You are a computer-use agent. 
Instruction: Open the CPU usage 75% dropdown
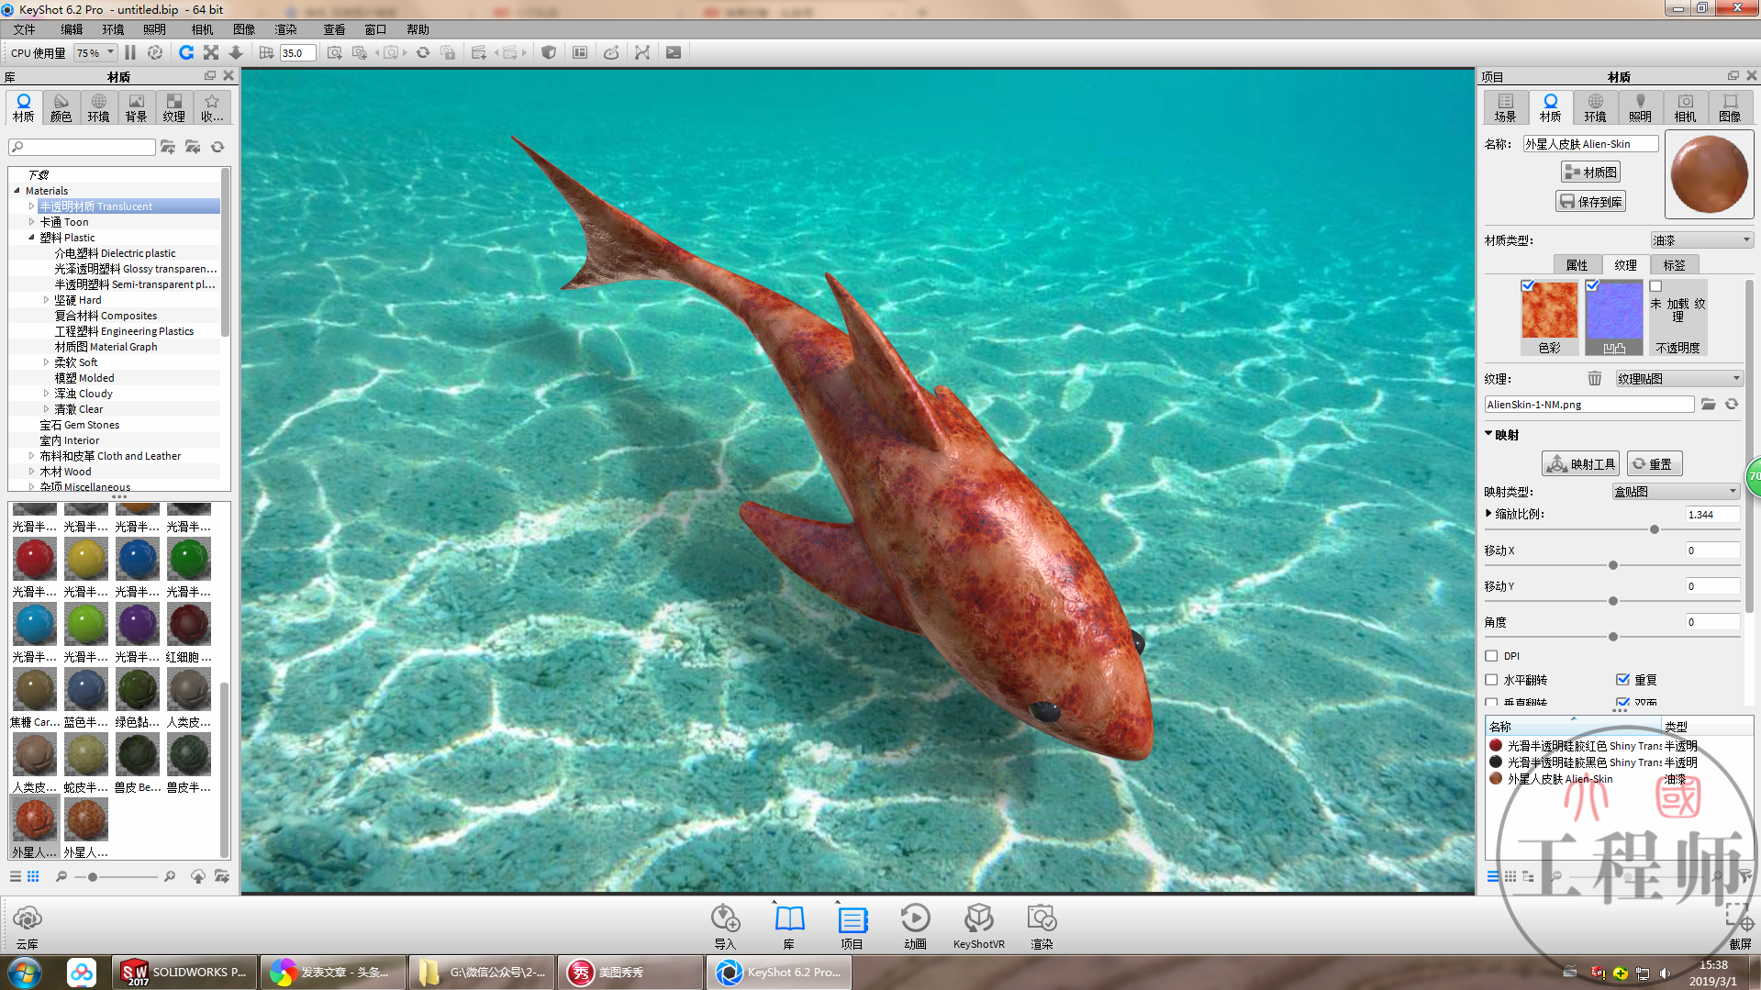[95, 52]
